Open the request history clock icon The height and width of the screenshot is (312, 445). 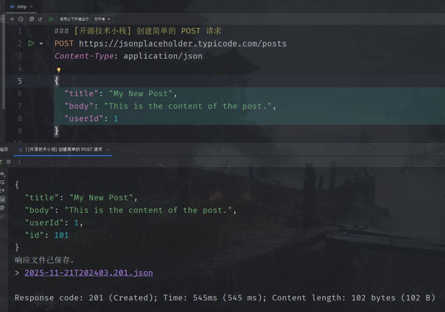(21, 19)
